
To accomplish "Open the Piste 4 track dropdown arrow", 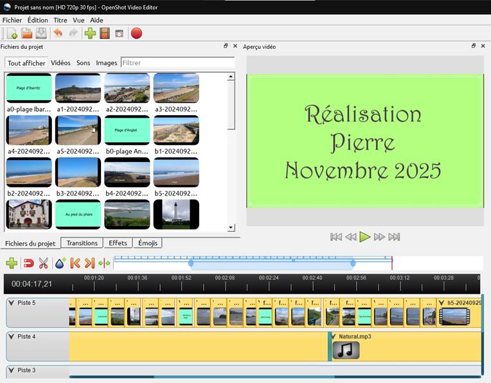I will 11,336.
